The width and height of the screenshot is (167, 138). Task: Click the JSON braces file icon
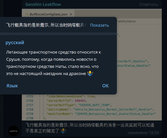tap(27, 14)
